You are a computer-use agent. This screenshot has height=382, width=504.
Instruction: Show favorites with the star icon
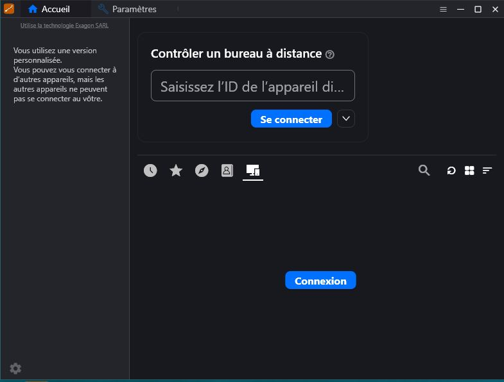tap(176, 170)
